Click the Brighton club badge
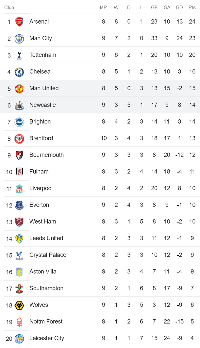The width and height of the screenshot is (200, 348). point(19,122)
